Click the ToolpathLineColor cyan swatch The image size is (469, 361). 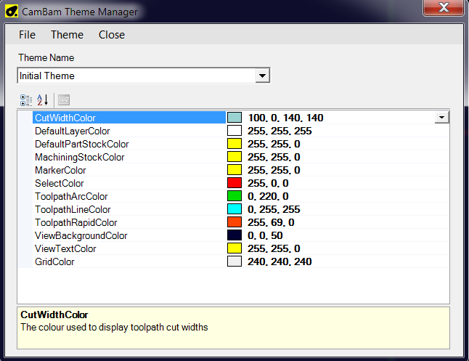coord(234,209)
